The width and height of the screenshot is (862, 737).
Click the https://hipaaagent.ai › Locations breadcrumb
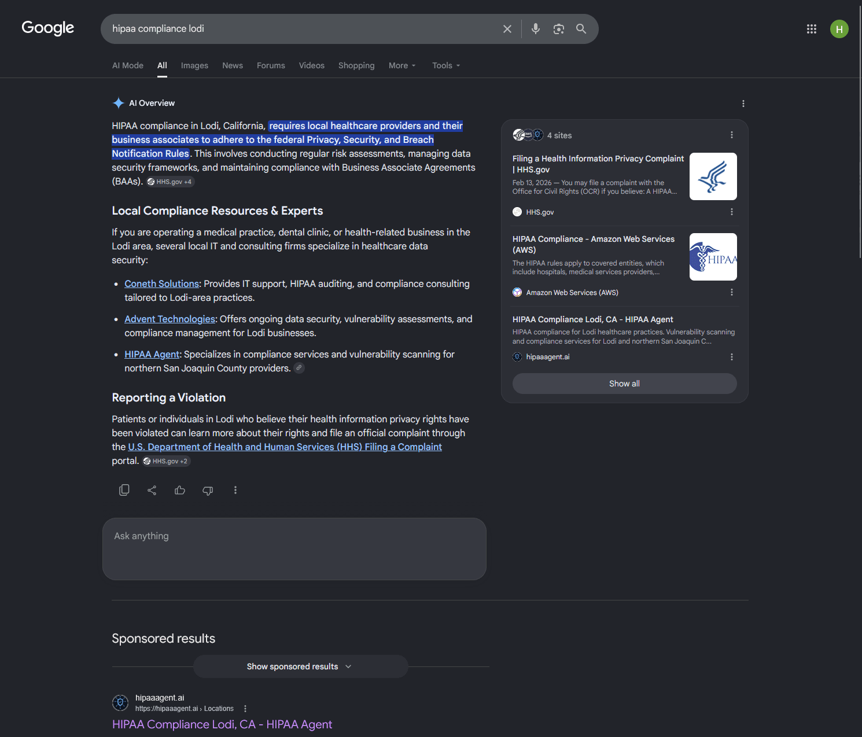pyautogui.click(x=185, y=709)
